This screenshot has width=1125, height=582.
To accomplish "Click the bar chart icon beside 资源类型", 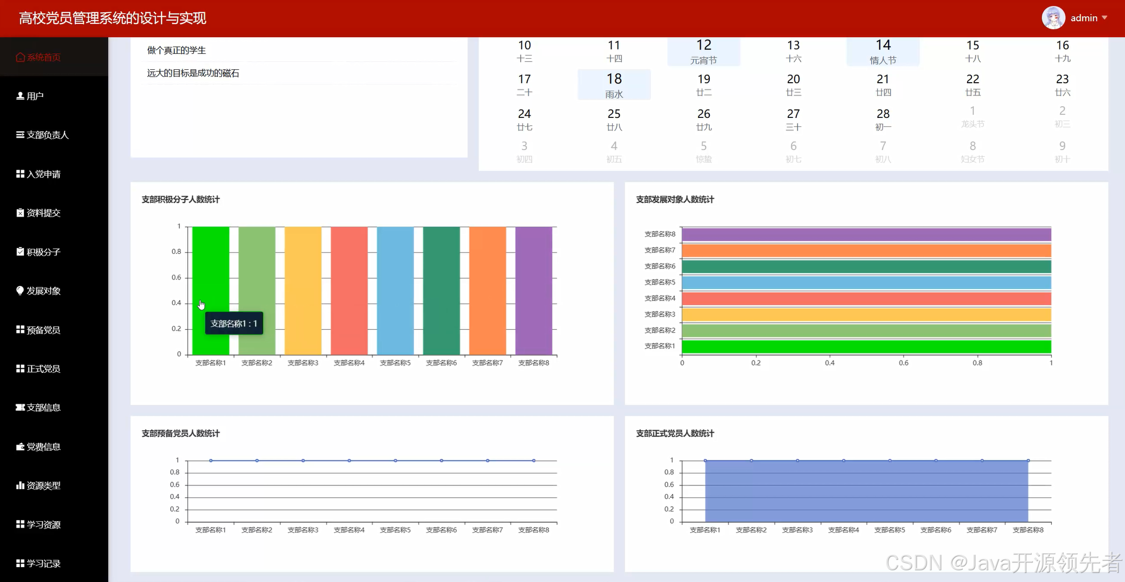I will coord(20,485).
